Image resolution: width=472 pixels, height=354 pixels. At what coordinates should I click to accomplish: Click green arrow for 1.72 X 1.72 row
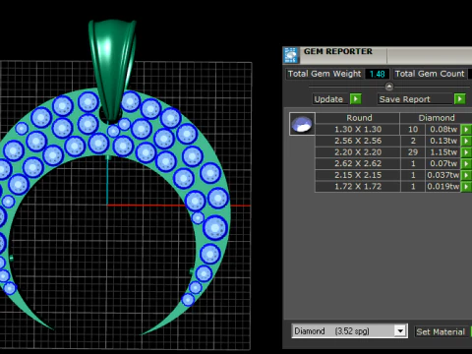point(466,187)
